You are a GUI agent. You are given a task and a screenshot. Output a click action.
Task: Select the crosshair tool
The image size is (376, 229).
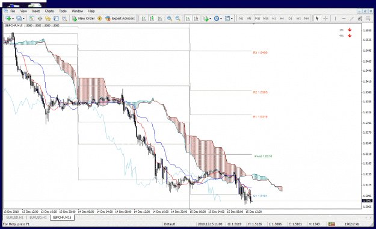[325, 18]
